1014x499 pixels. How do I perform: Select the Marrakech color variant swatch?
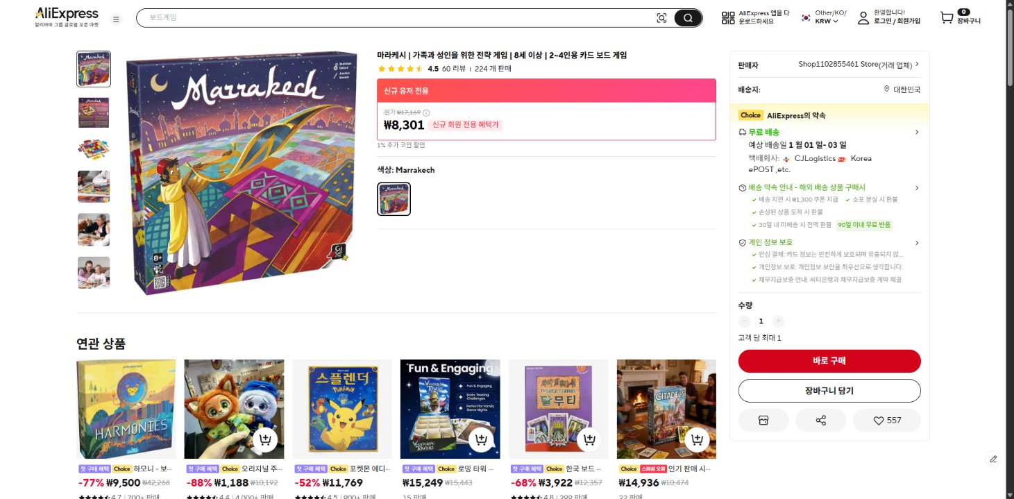(394, 199)
